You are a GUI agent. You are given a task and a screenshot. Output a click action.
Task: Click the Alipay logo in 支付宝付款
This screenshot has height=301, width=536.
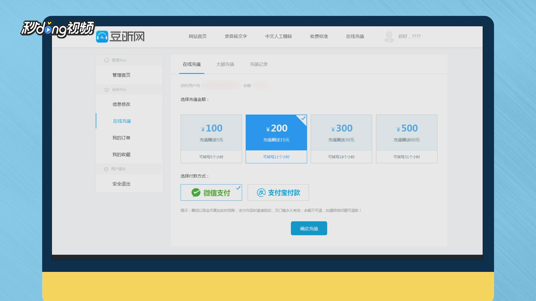pyautogui.click(x=261, y=192)
